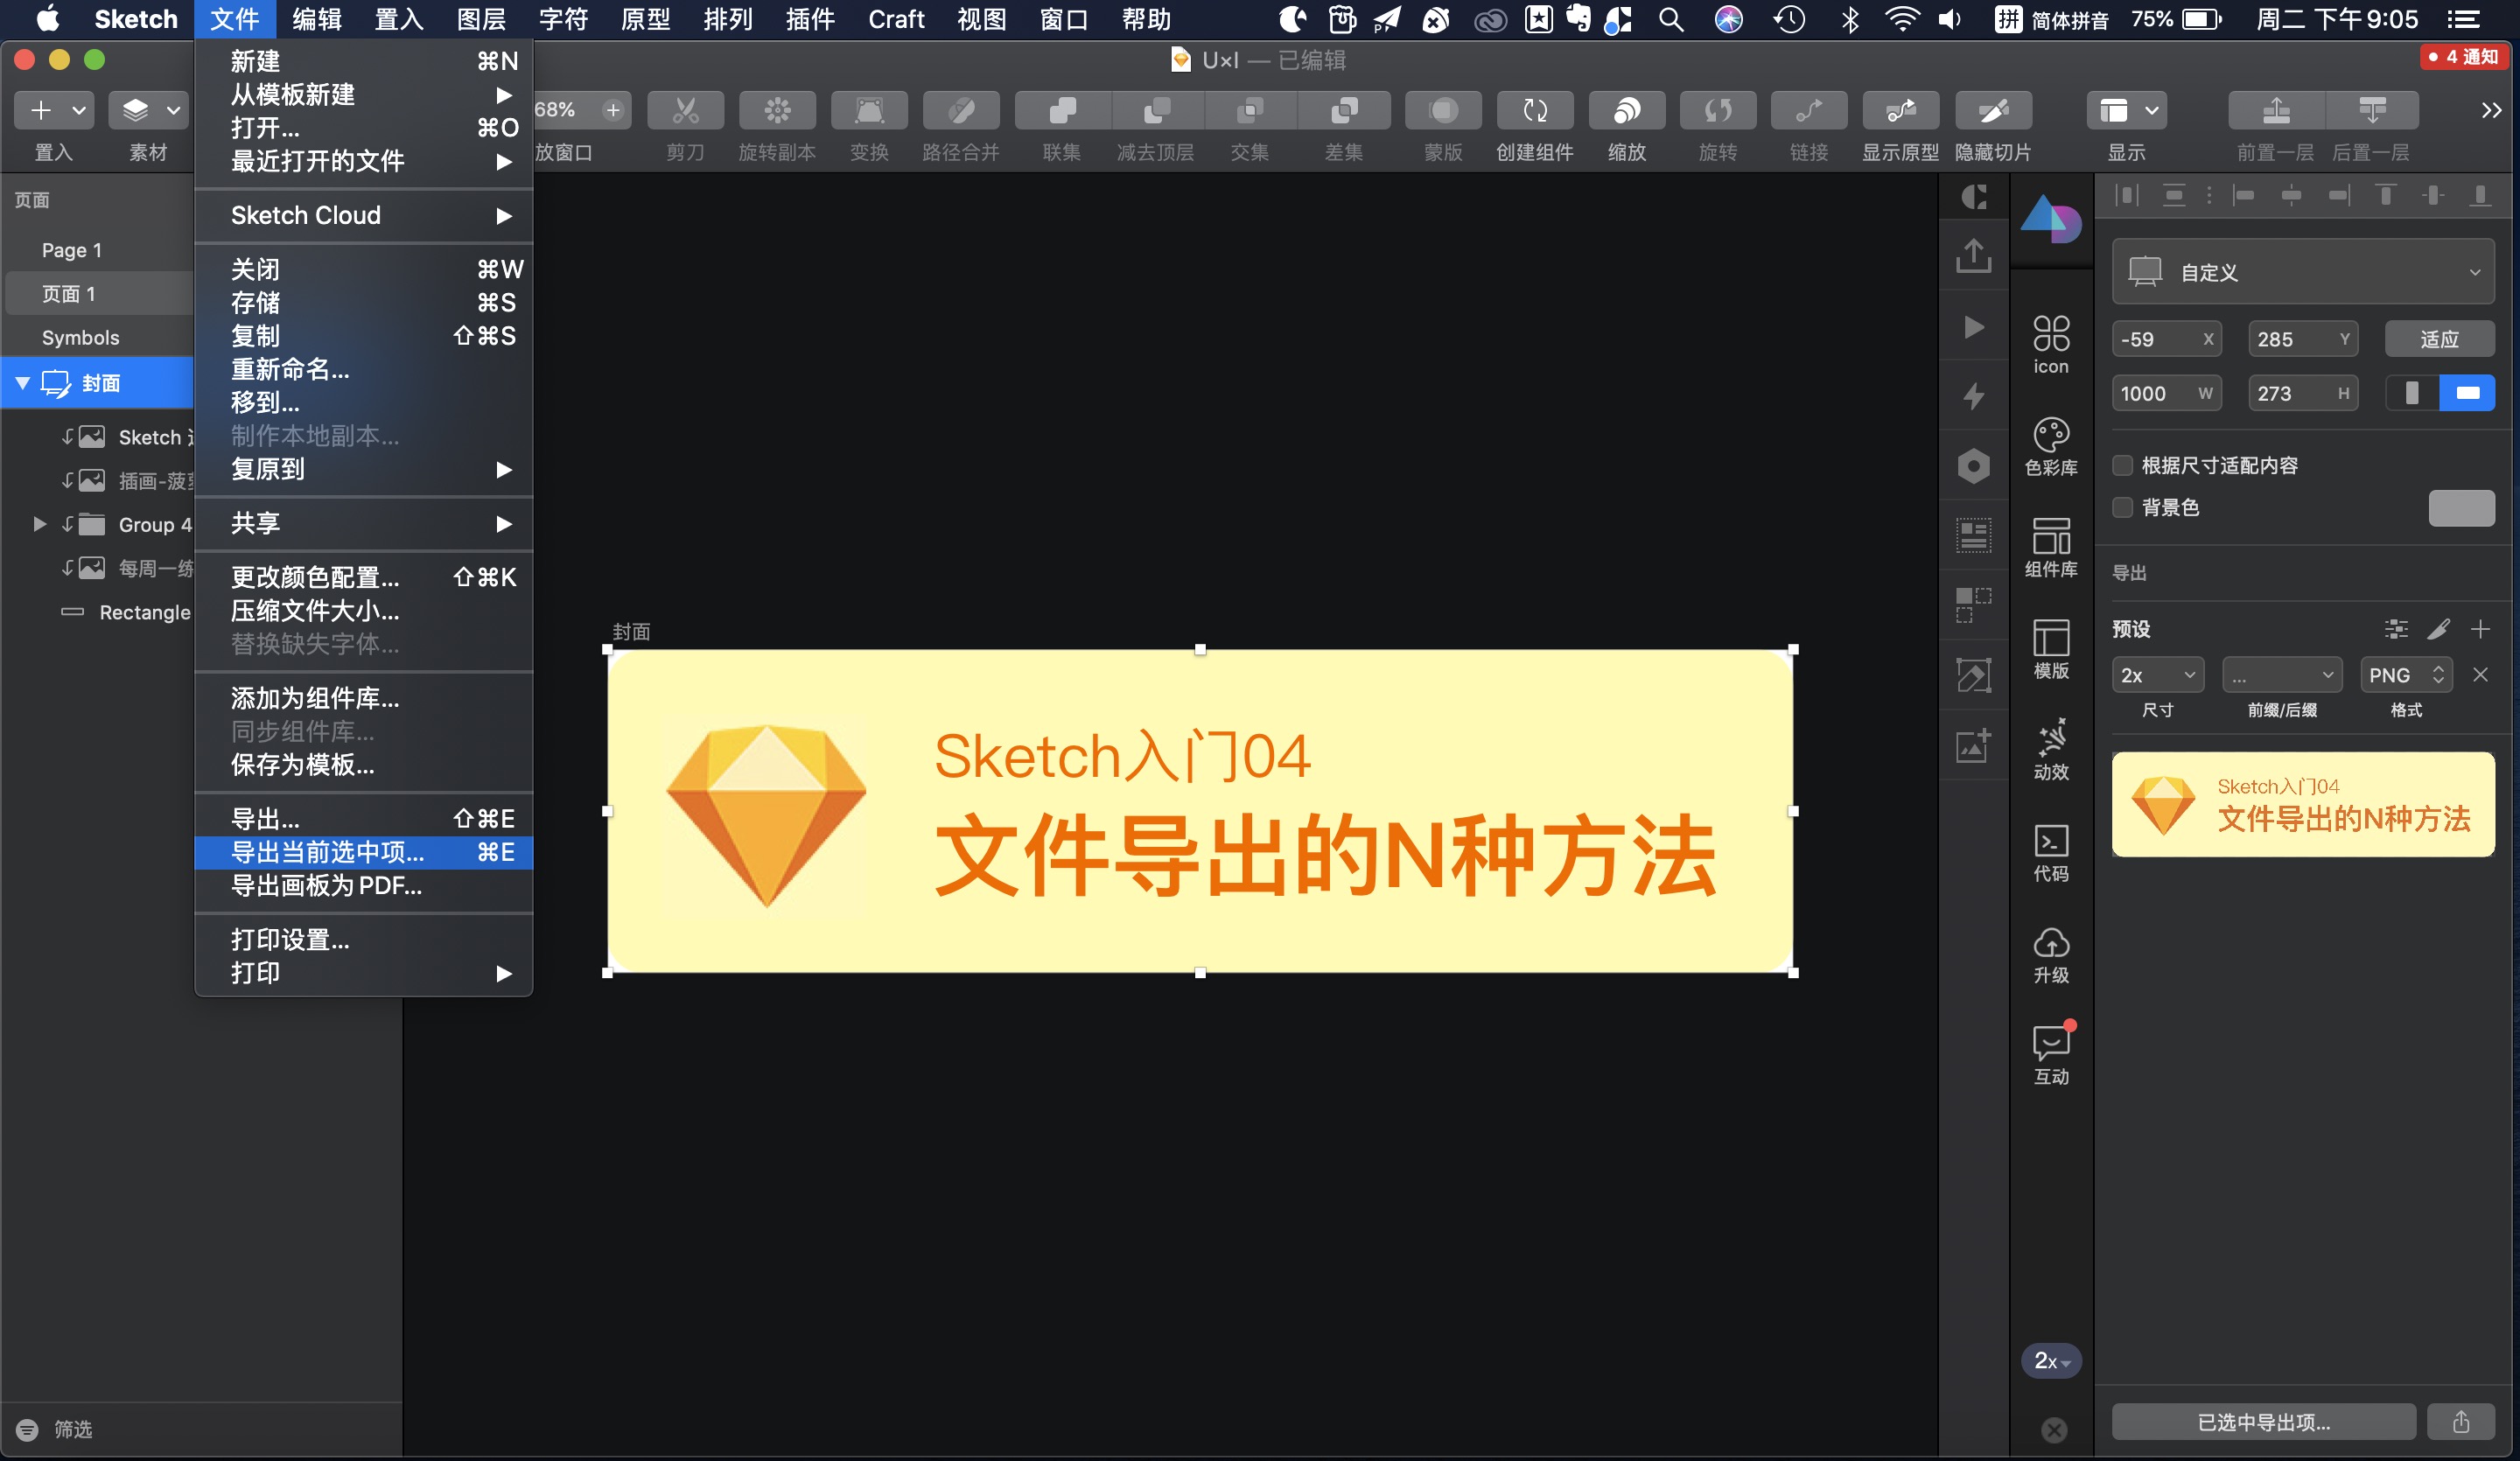This screenshot has width=2520, height=1461.
Task: Click the Intersect (交集) icon
Action: click(x=1250, y=111)
